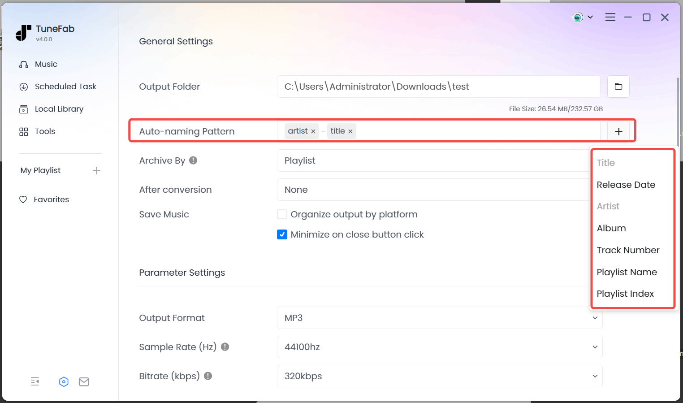
Task: Add a new playlist with plus icon
Action: 96,170
